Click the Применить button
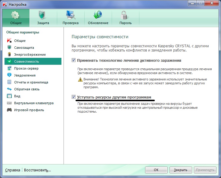The height and width of the screenshot is (178, 221). [x=205, y=170]
